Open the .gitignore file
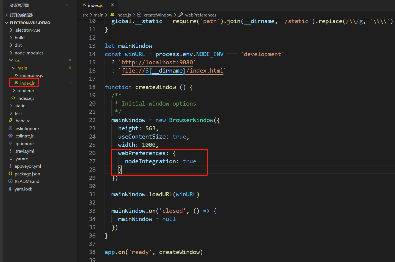The image size is (395, 262). pos(24,144)
